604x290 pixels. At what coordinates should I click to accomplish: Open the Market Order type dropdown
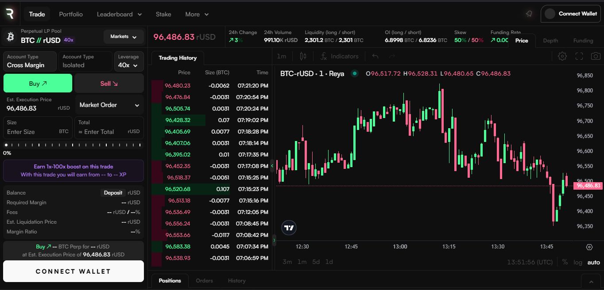click(109, 105)
